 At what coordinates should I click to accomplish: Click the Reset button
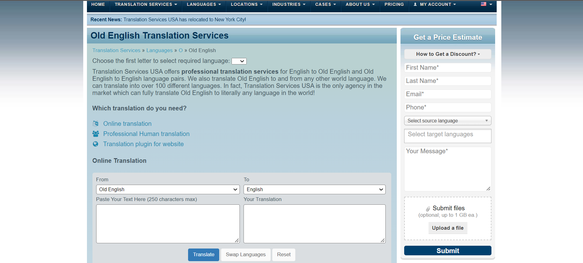[284, 255]
